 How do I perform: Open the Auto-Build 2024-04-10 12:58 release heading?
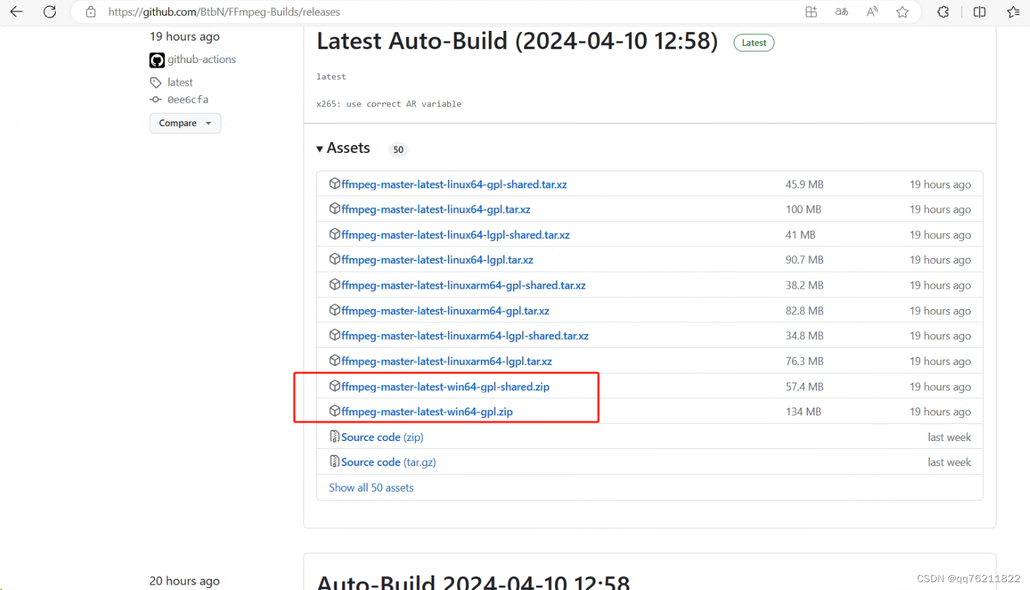pyautogui.click(x=474, y=581)
